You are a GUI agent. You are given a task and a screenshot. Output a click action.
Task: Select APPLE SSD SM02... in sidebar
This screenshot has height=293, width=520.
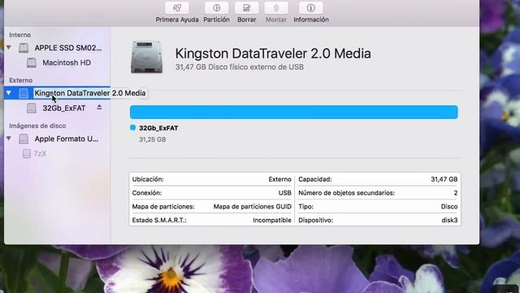68,48
